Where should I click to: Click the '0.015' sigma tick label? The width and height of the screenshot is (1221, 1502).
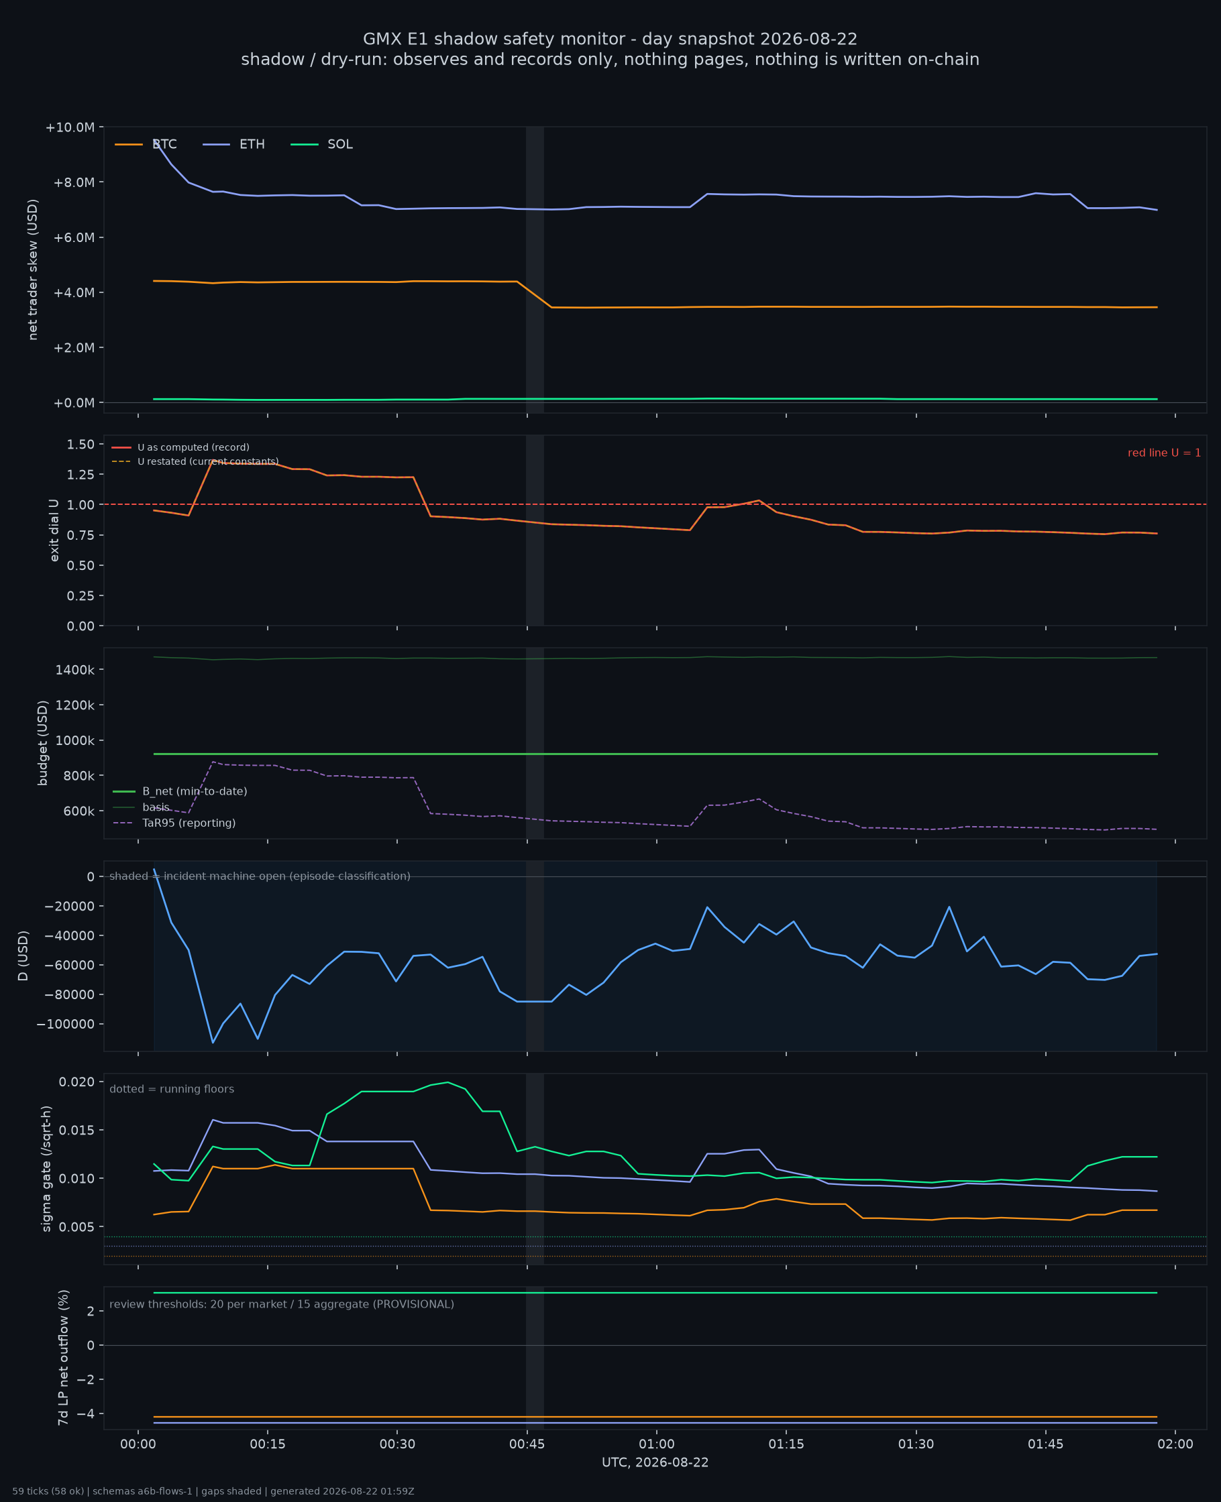pyautogui.click(x=77, y=1131)
